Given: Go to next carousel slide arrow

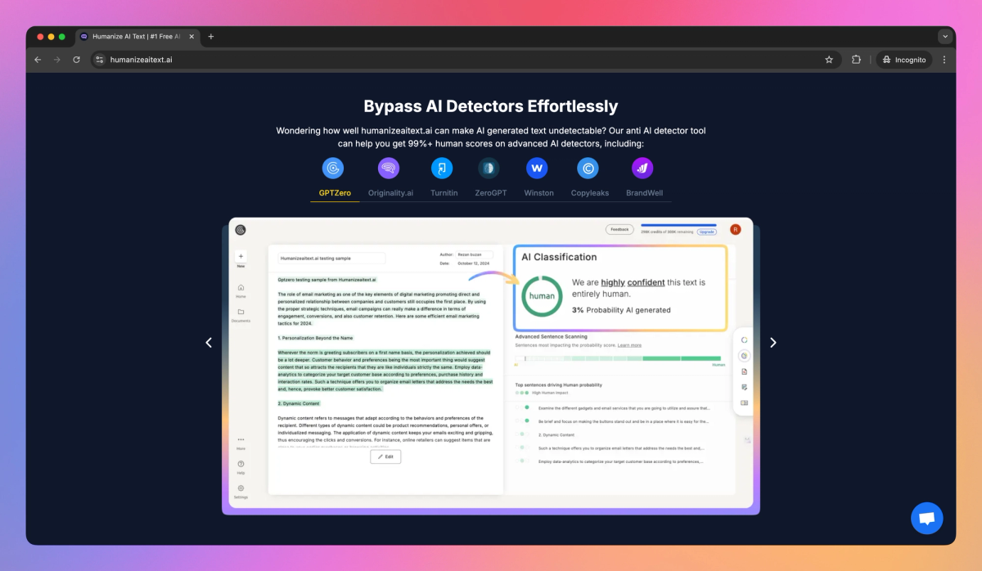Looking at the screenshot, I should (x=773, y=343).
